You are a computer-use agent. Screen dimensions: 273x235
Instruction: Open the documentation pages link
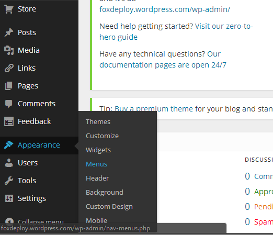click(163, 60)
